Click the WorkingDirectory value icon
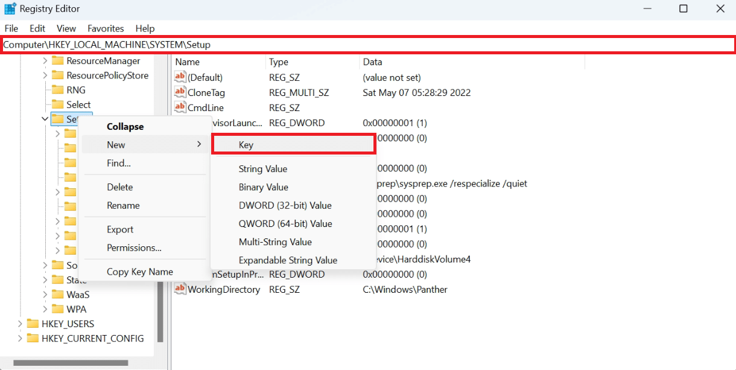 tap(180, 289)
